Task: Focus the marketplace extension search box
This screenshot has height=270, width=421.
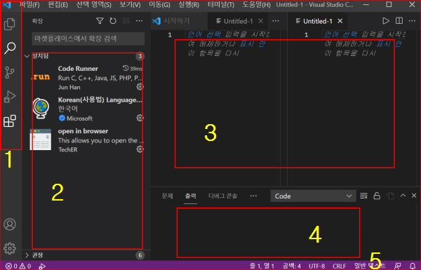Action: [88, 39]
